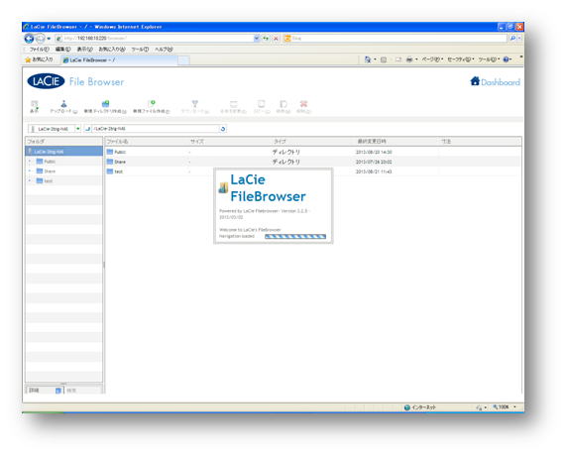
Task: Open the LaCie-2big-NAS volume dropdown
Action: point(78,129)
